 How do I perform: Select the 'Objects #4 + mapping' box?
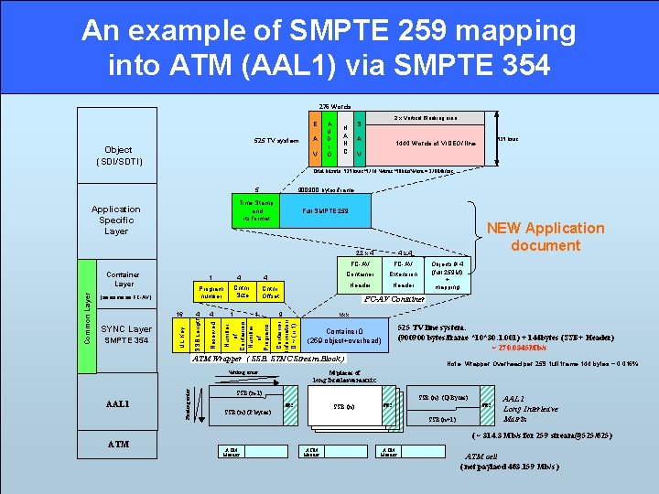[x=448, y=274]
